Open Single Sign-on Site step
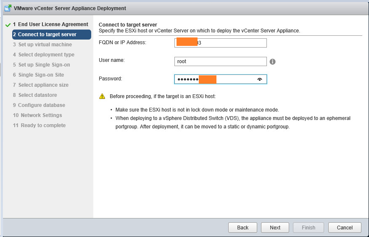This screenshot has height=237, width=369. (x=38, y=75)
